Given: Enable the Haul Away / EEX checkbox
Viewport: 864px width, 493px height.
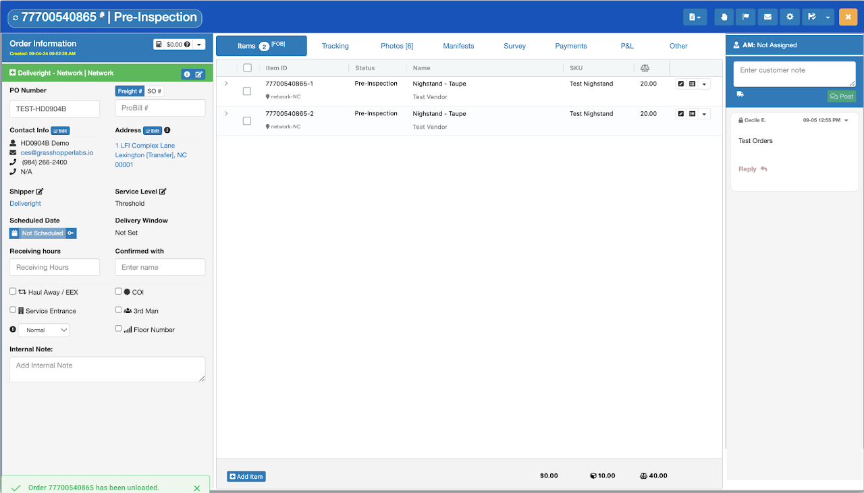Looking at the screenshot, I should coord(13,291).
